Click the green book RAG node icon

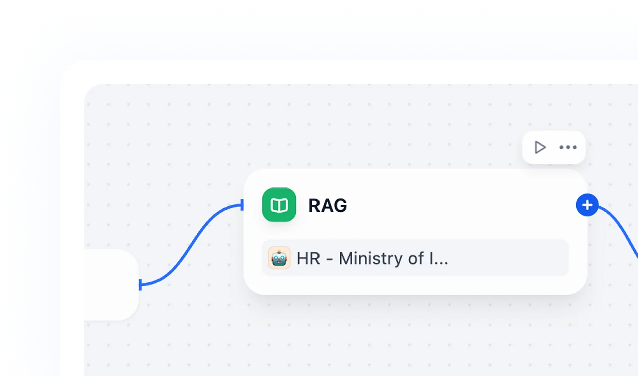point(279,205)
